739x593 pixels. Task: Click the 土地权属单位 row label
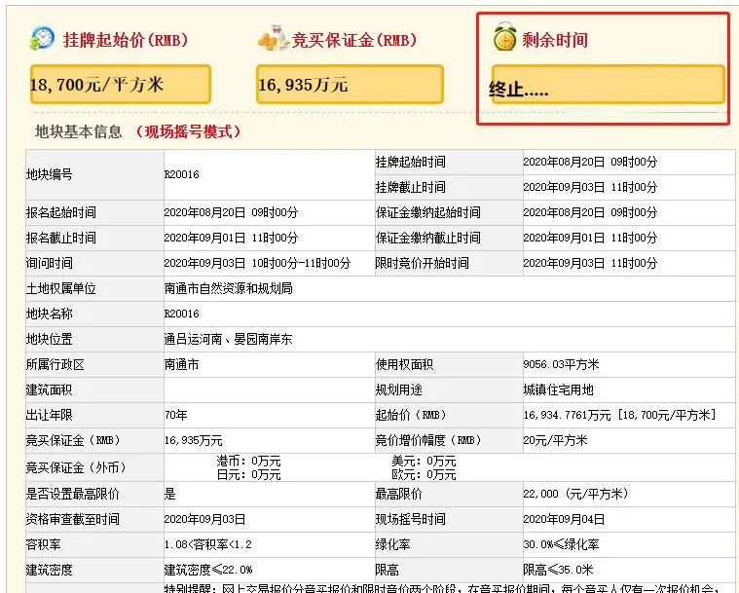pyautogui.click(x=60, y=288)
